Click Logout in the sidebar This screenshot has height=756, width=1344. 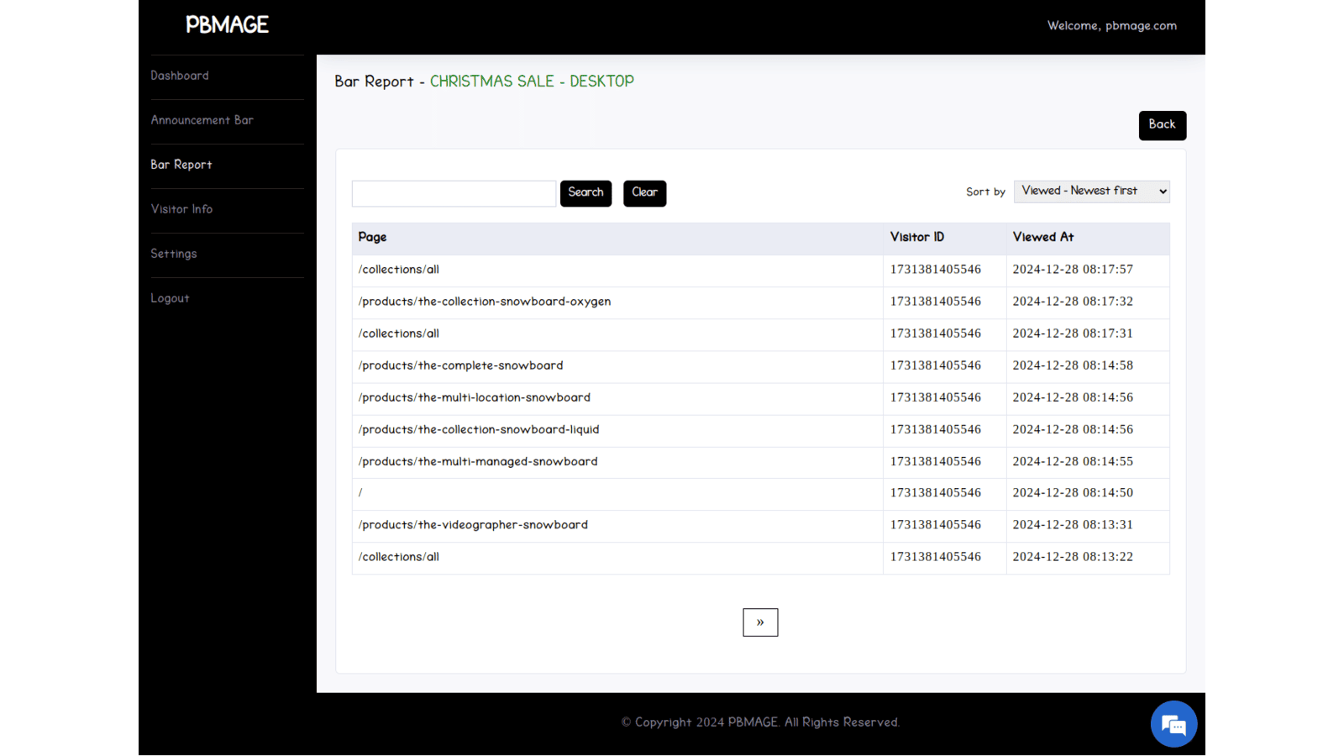coord(170,298)
